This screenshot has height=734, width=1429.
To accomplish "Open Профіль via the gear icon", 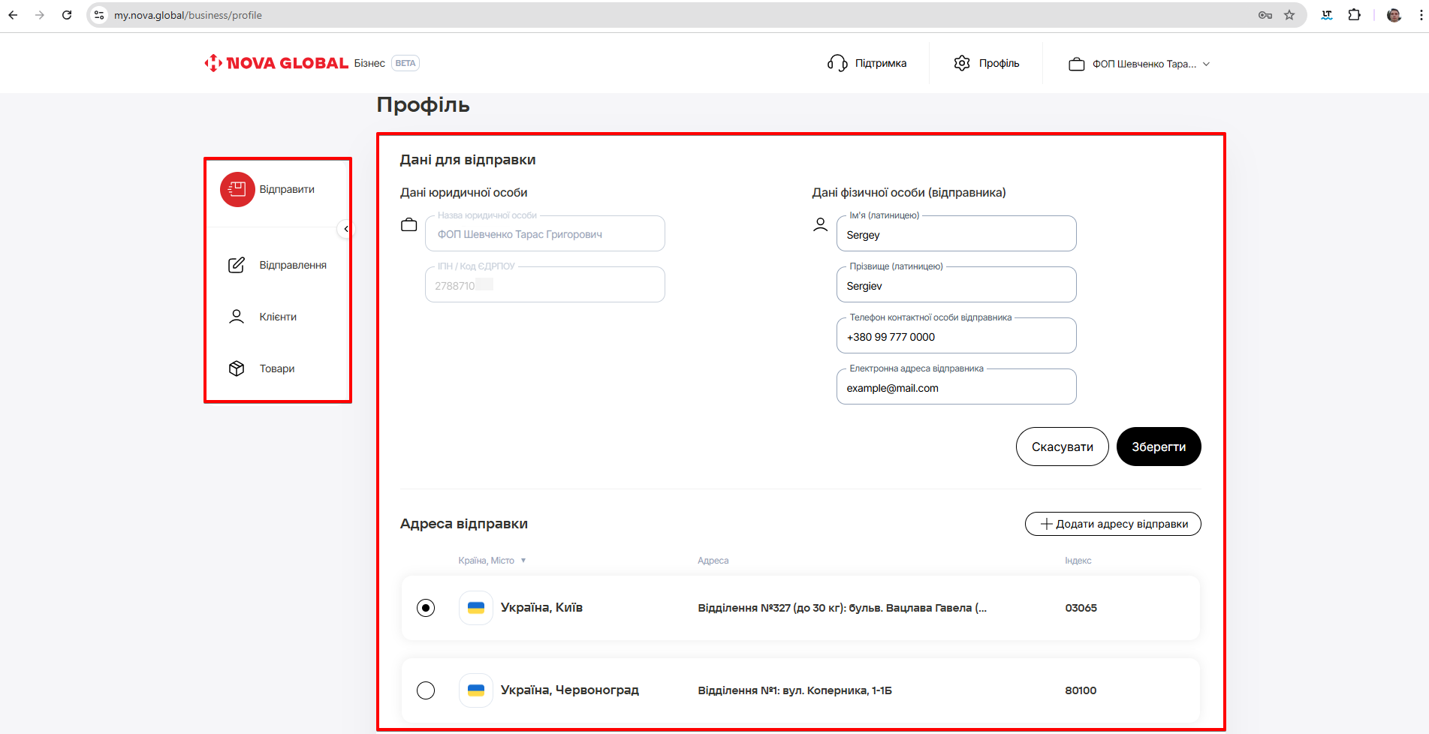I will pyautogui.click(x=962, y=63).
